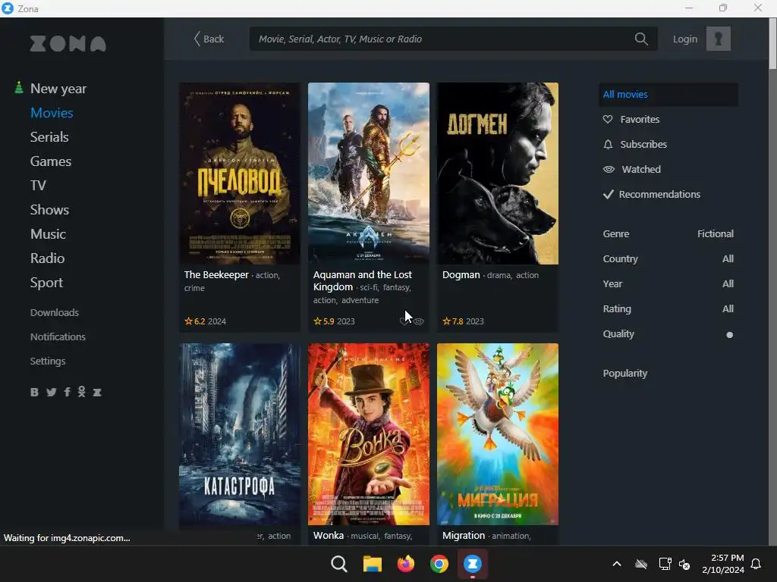Click the star rating icon on The Beekeeper
Image resolution: width=777 pixels, height=582 pixels.
click(188, 321)
